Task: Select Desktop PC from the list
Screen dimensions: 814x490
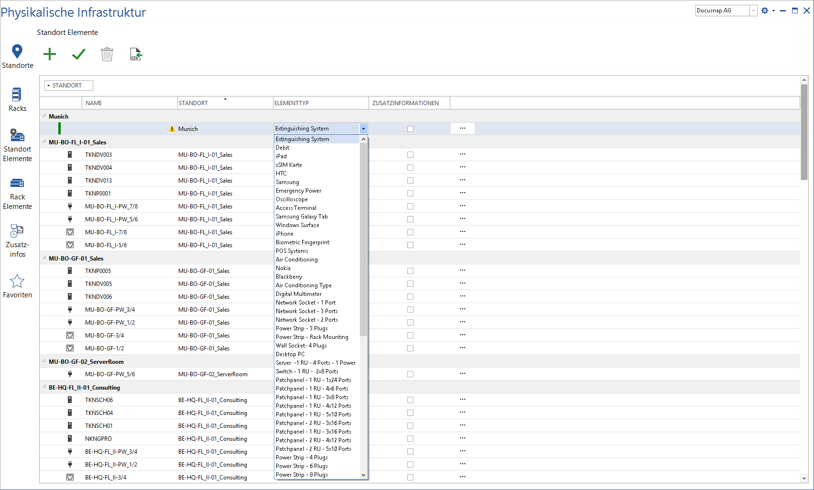Action: [316, 354]
